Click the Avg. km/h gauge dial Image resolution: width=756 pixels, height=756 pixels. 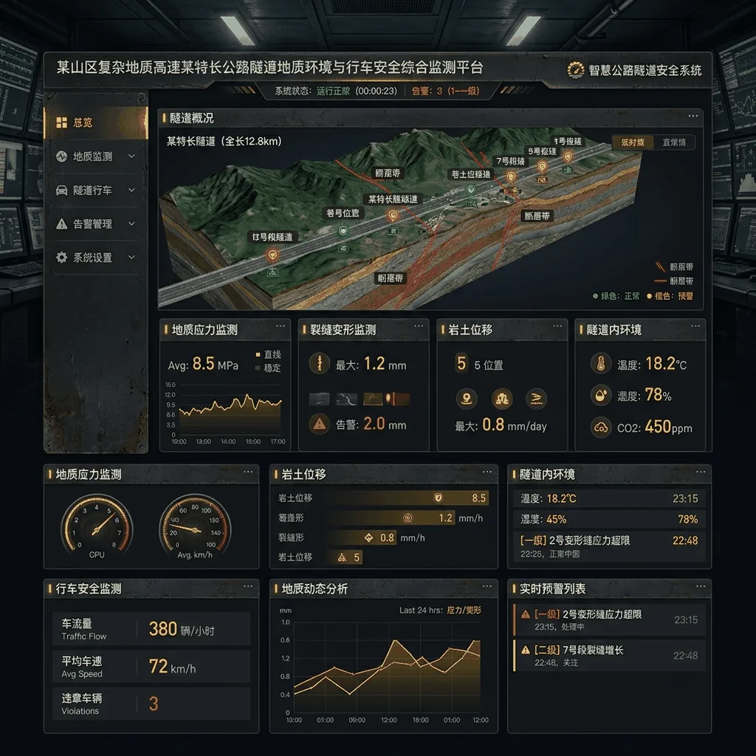pos(195,529)
